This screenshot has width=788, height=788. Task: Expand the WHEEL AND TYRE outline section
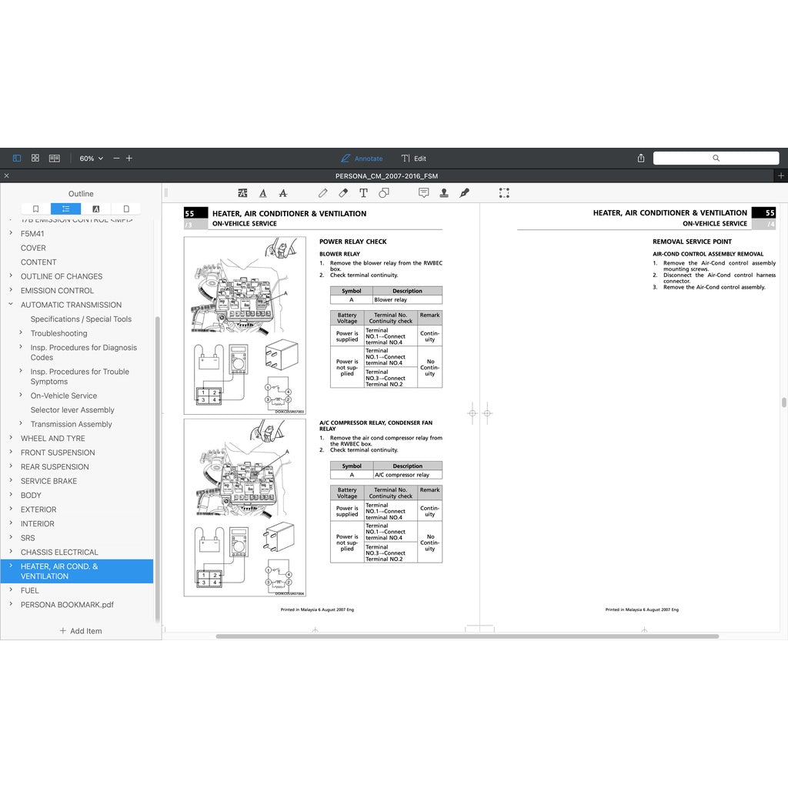(11, 439)
